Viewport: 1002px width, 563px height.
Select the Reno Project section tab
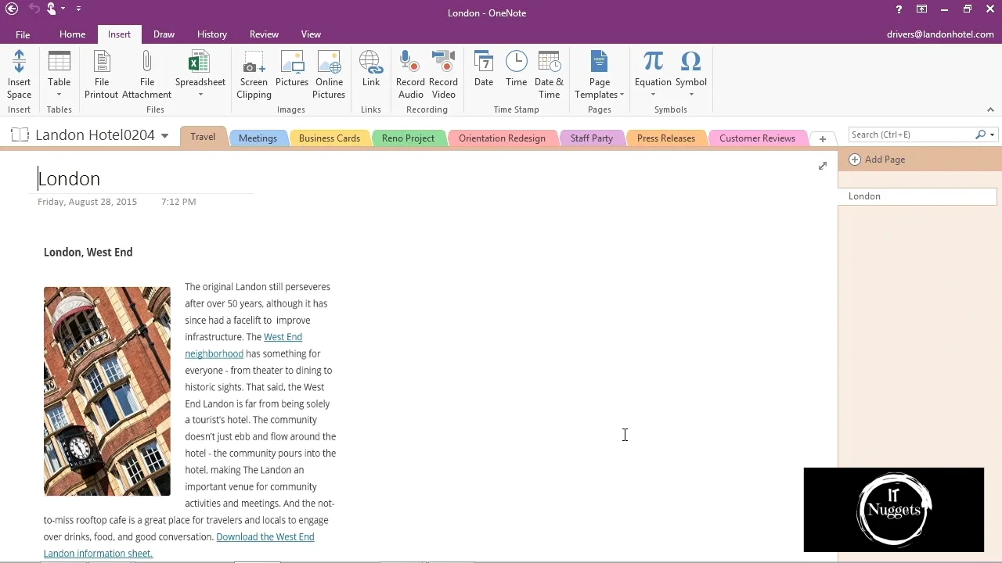(408, 138)
